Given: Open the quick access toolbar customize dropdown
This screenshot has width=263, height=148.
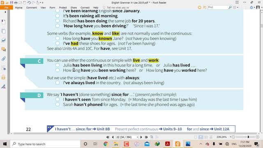Looking at the screenshot, I should coord(43,3).
